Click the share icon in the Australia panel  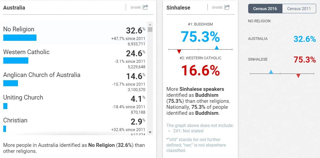[146, 7]
